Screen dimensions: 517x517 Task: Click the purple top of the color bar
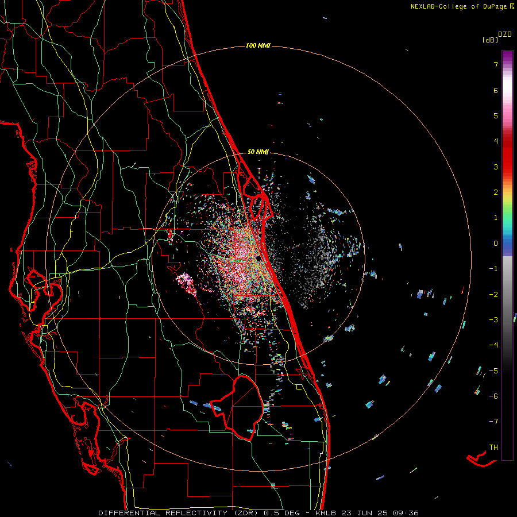pos(507,56)
